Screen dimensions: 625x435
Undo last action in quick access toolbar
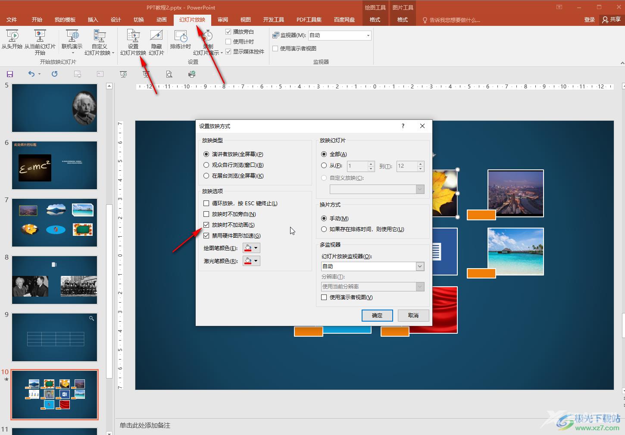pyautogui.click(x=31, y=74)
